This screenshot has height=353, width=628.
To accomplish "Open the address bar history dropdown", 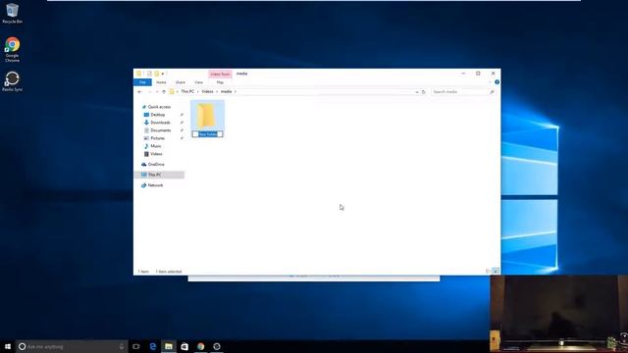I will click(417, 92).
